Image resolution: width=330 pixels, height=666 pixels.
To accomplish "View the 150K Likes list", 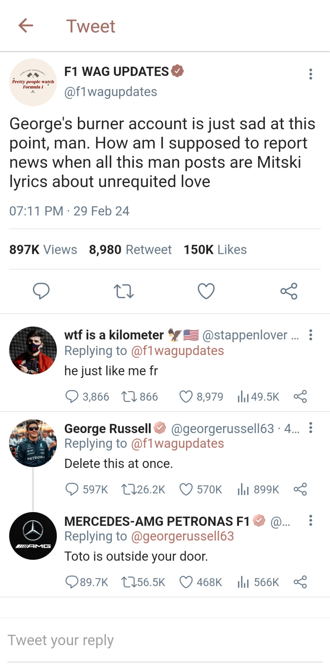I will tap(215, 249).
